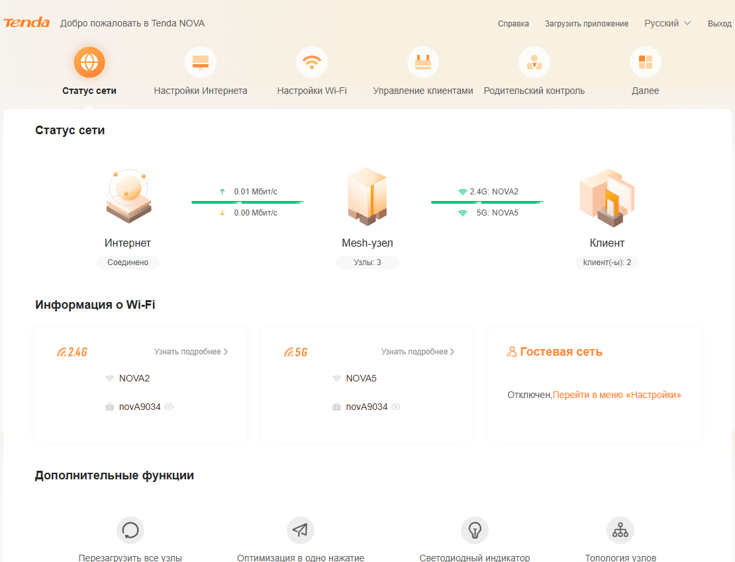Click the green Wi-Fi icon beside 5G: NOVA5

[x=463, y=213]
